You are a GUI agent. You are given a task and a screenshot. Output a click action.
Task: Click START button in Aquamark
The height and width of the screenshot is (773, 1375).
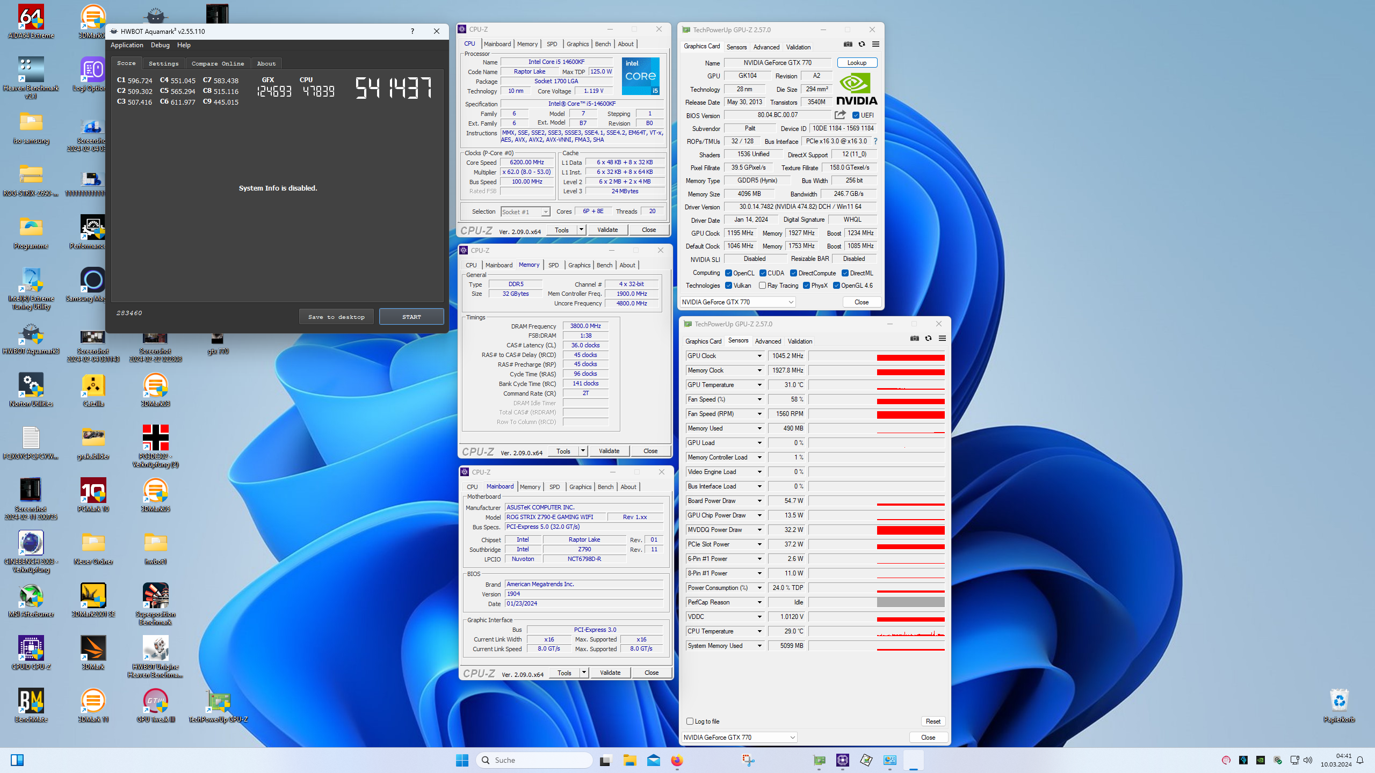[411, 317]
